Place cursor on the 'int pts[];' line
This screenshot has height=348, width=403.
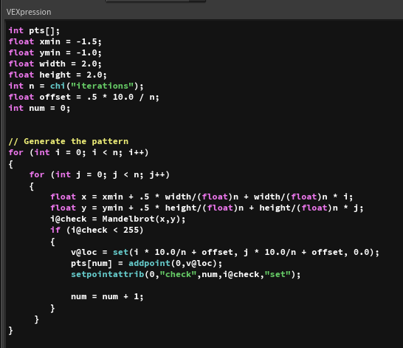click(x=34, y=30)
